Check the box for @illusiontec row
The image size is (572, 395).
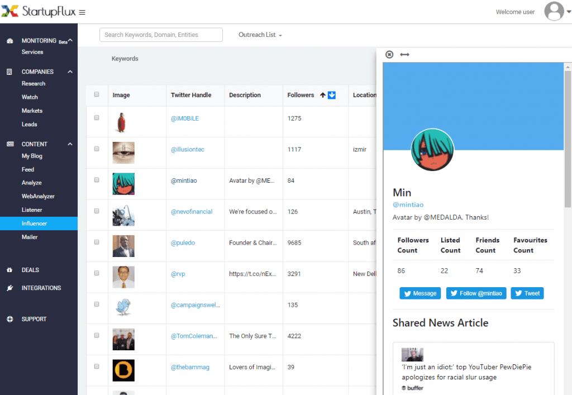[x=97, y=149]
